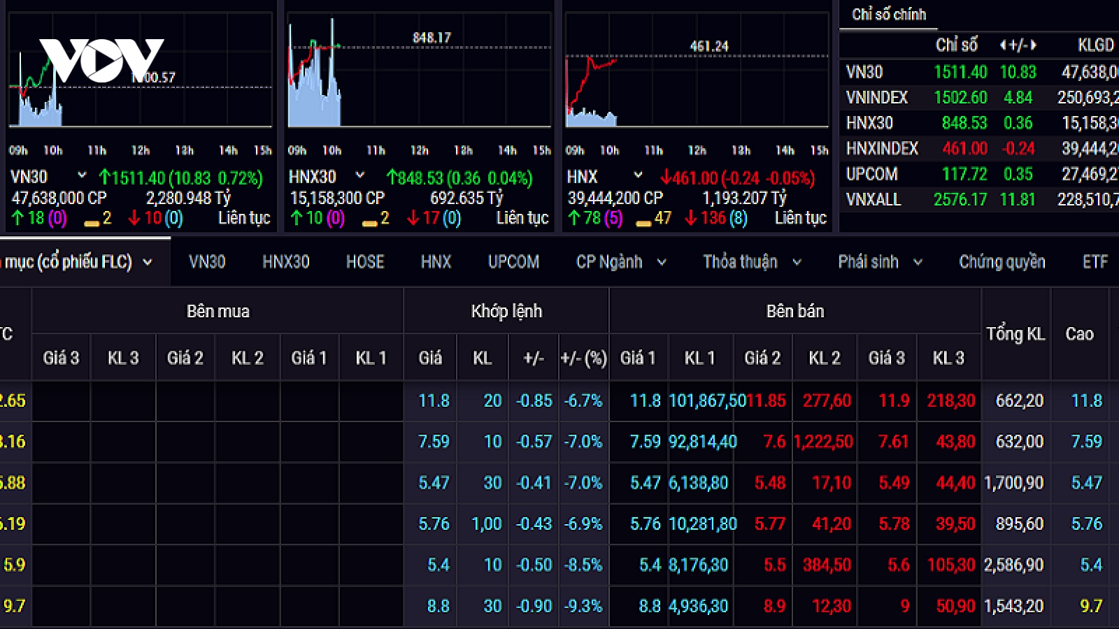Click HNX advancing stocks count 78

tap(592, 218)
